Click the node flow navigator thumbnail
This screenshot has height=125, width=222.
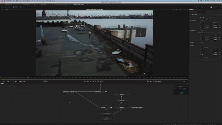point(181,90)
